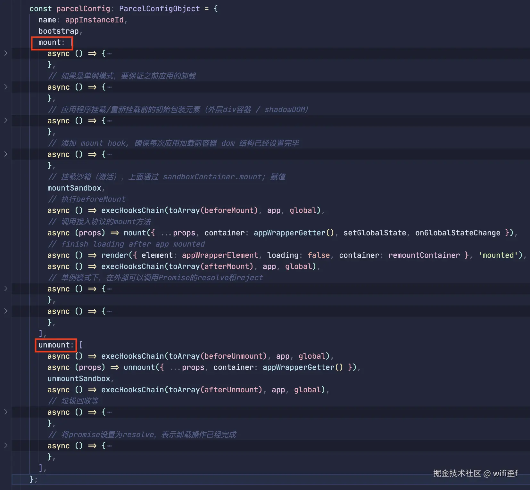Image resolution: width=530 pixels, height=490 pixels.
Task: Expand the first folded async block under mount
Action: coord(6,53)
